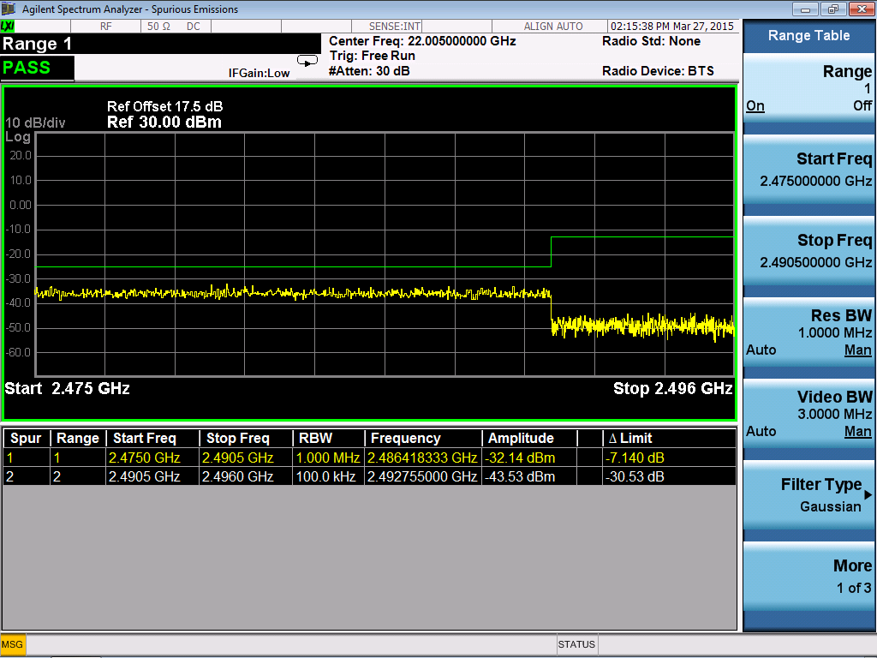This screenshot has width=877, height=658.
Task: Click the Radio Device: BTS label
Action: pos(658,71)
